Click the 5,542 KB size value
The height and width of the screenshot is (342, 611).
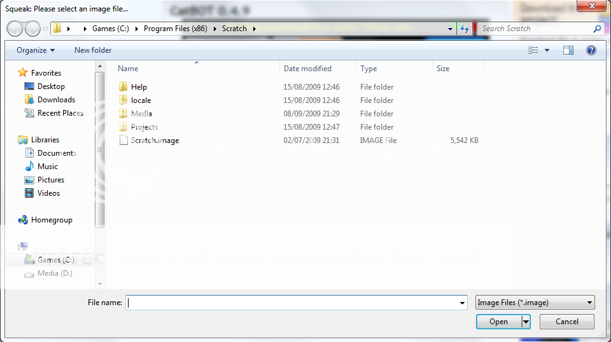[x=464, y=140]
